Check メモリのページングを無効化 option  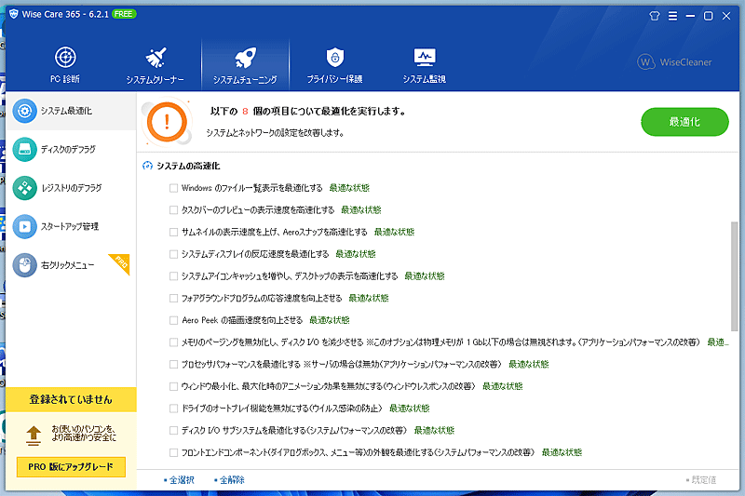(x=173, y=342)
